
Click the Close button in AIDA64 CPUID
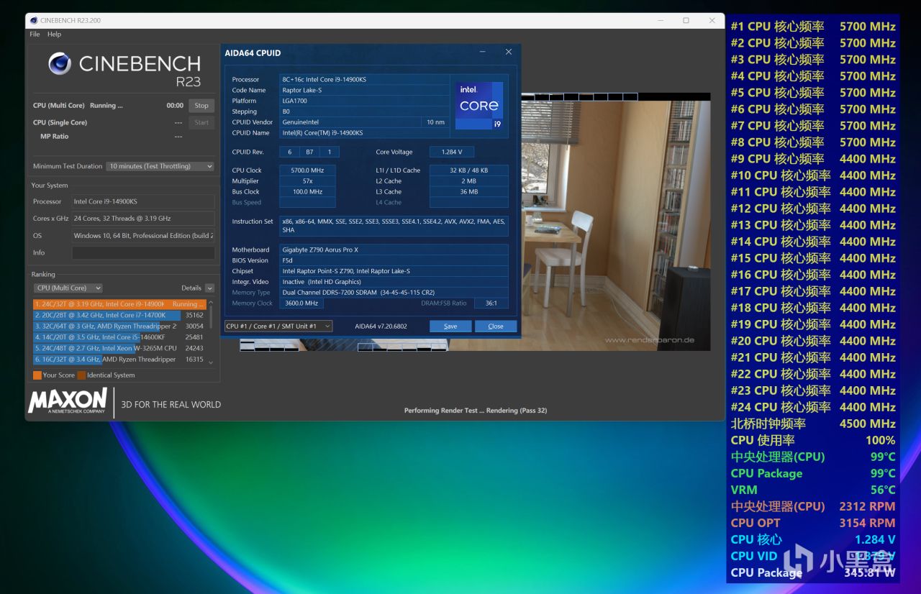pos(496,326)
